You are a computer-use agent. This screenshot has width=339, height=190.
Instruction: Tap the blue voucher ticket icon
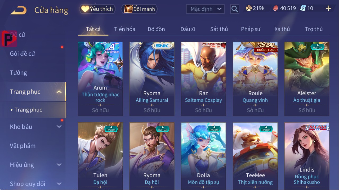[x=303, y=8]
